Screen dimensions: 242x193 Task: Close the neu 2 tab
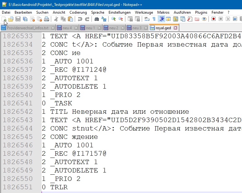click(123, 28)
